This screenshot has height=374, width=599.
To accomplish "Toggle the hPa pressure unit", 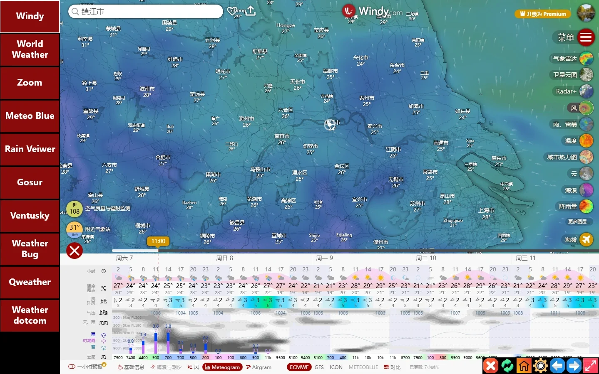I will point(104,312).
